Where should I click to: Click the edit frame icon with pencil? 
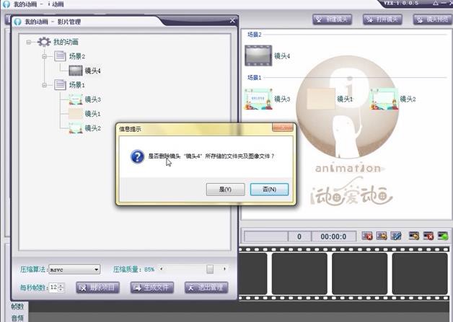click(396, 236)
